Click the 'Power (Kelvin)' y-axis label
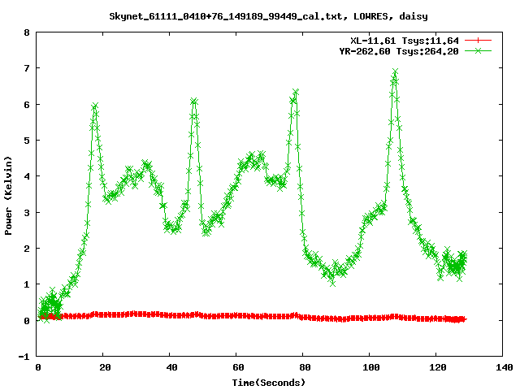The height and width of the screenshot is (390, 520). (x=9, y=195)
